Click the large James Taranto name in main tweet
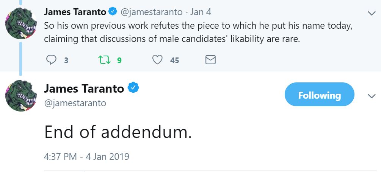This screenshot has height=172, width=381. [x=84, y=88]
